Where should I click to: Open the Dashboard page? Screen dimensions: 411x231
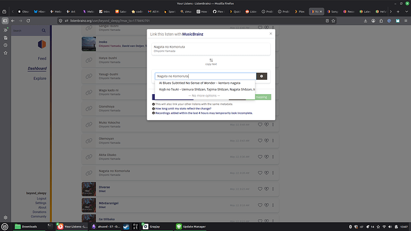(x=37, y=68)
